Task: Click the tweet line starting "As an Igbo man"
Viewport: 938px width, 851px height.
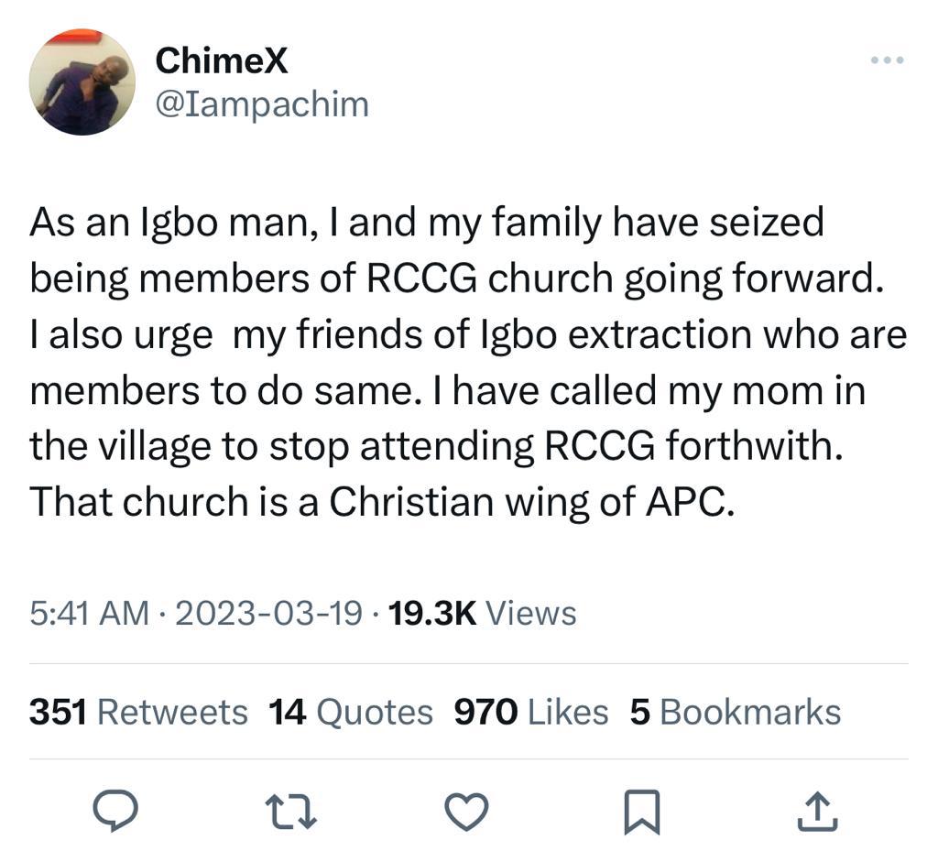Action: (x=427, y=224)
